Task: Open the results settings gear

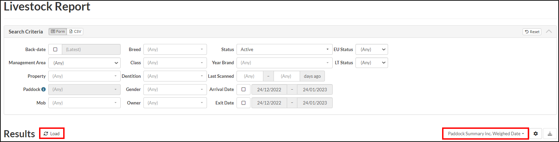Action: click(536, 134)
